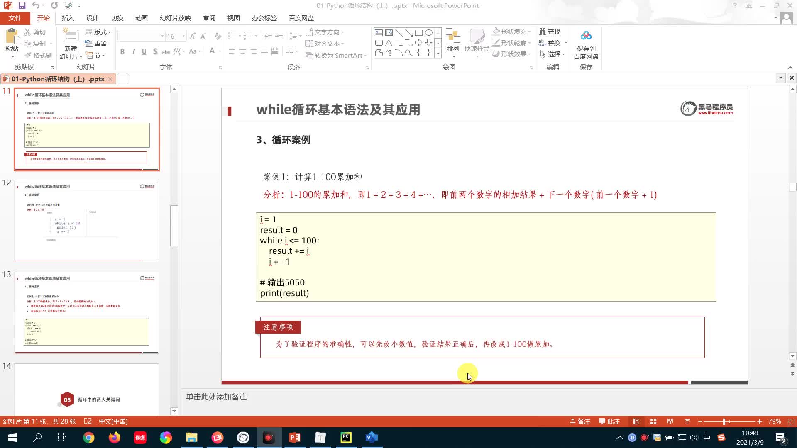Toggle Comments (批注) pane in status bar
The height and width of the screenshot is (448, 797).
click(x=609, y=421)
